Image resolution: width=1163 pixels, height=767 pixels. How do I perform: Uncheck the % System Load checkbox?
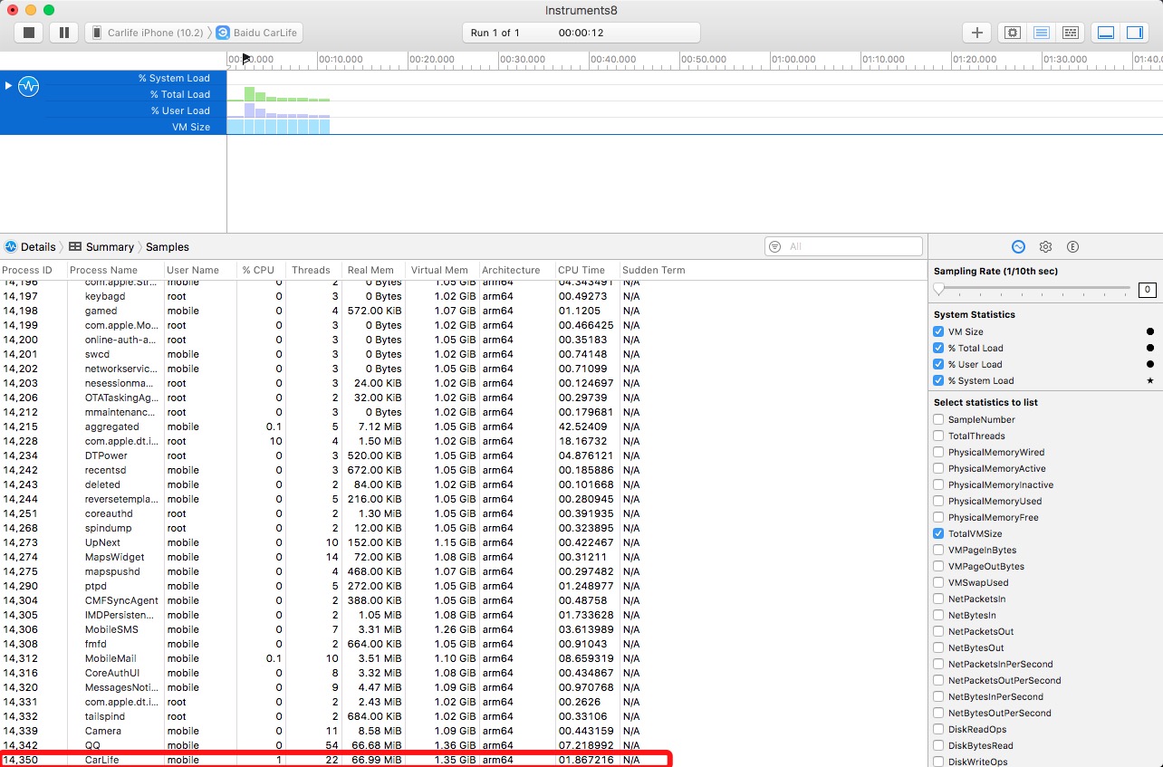click(938, 381)
